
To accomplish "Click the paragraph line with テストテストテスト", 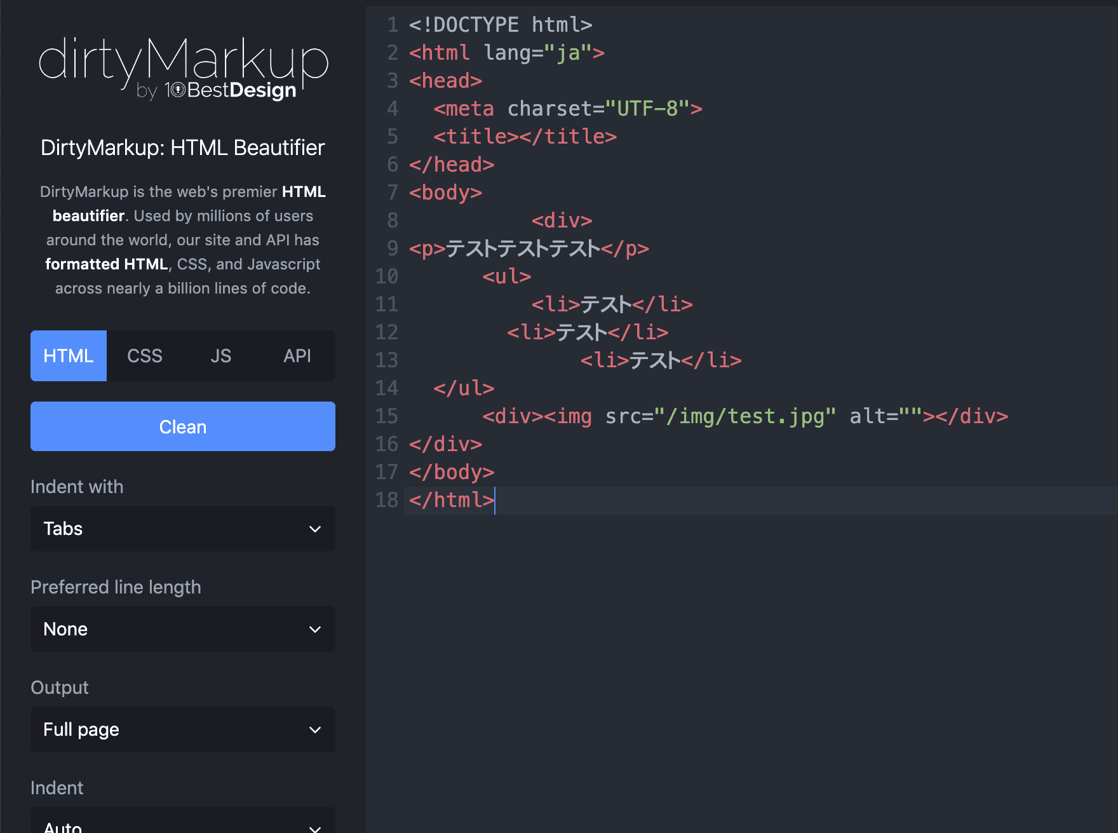I will tap(529, 248).
